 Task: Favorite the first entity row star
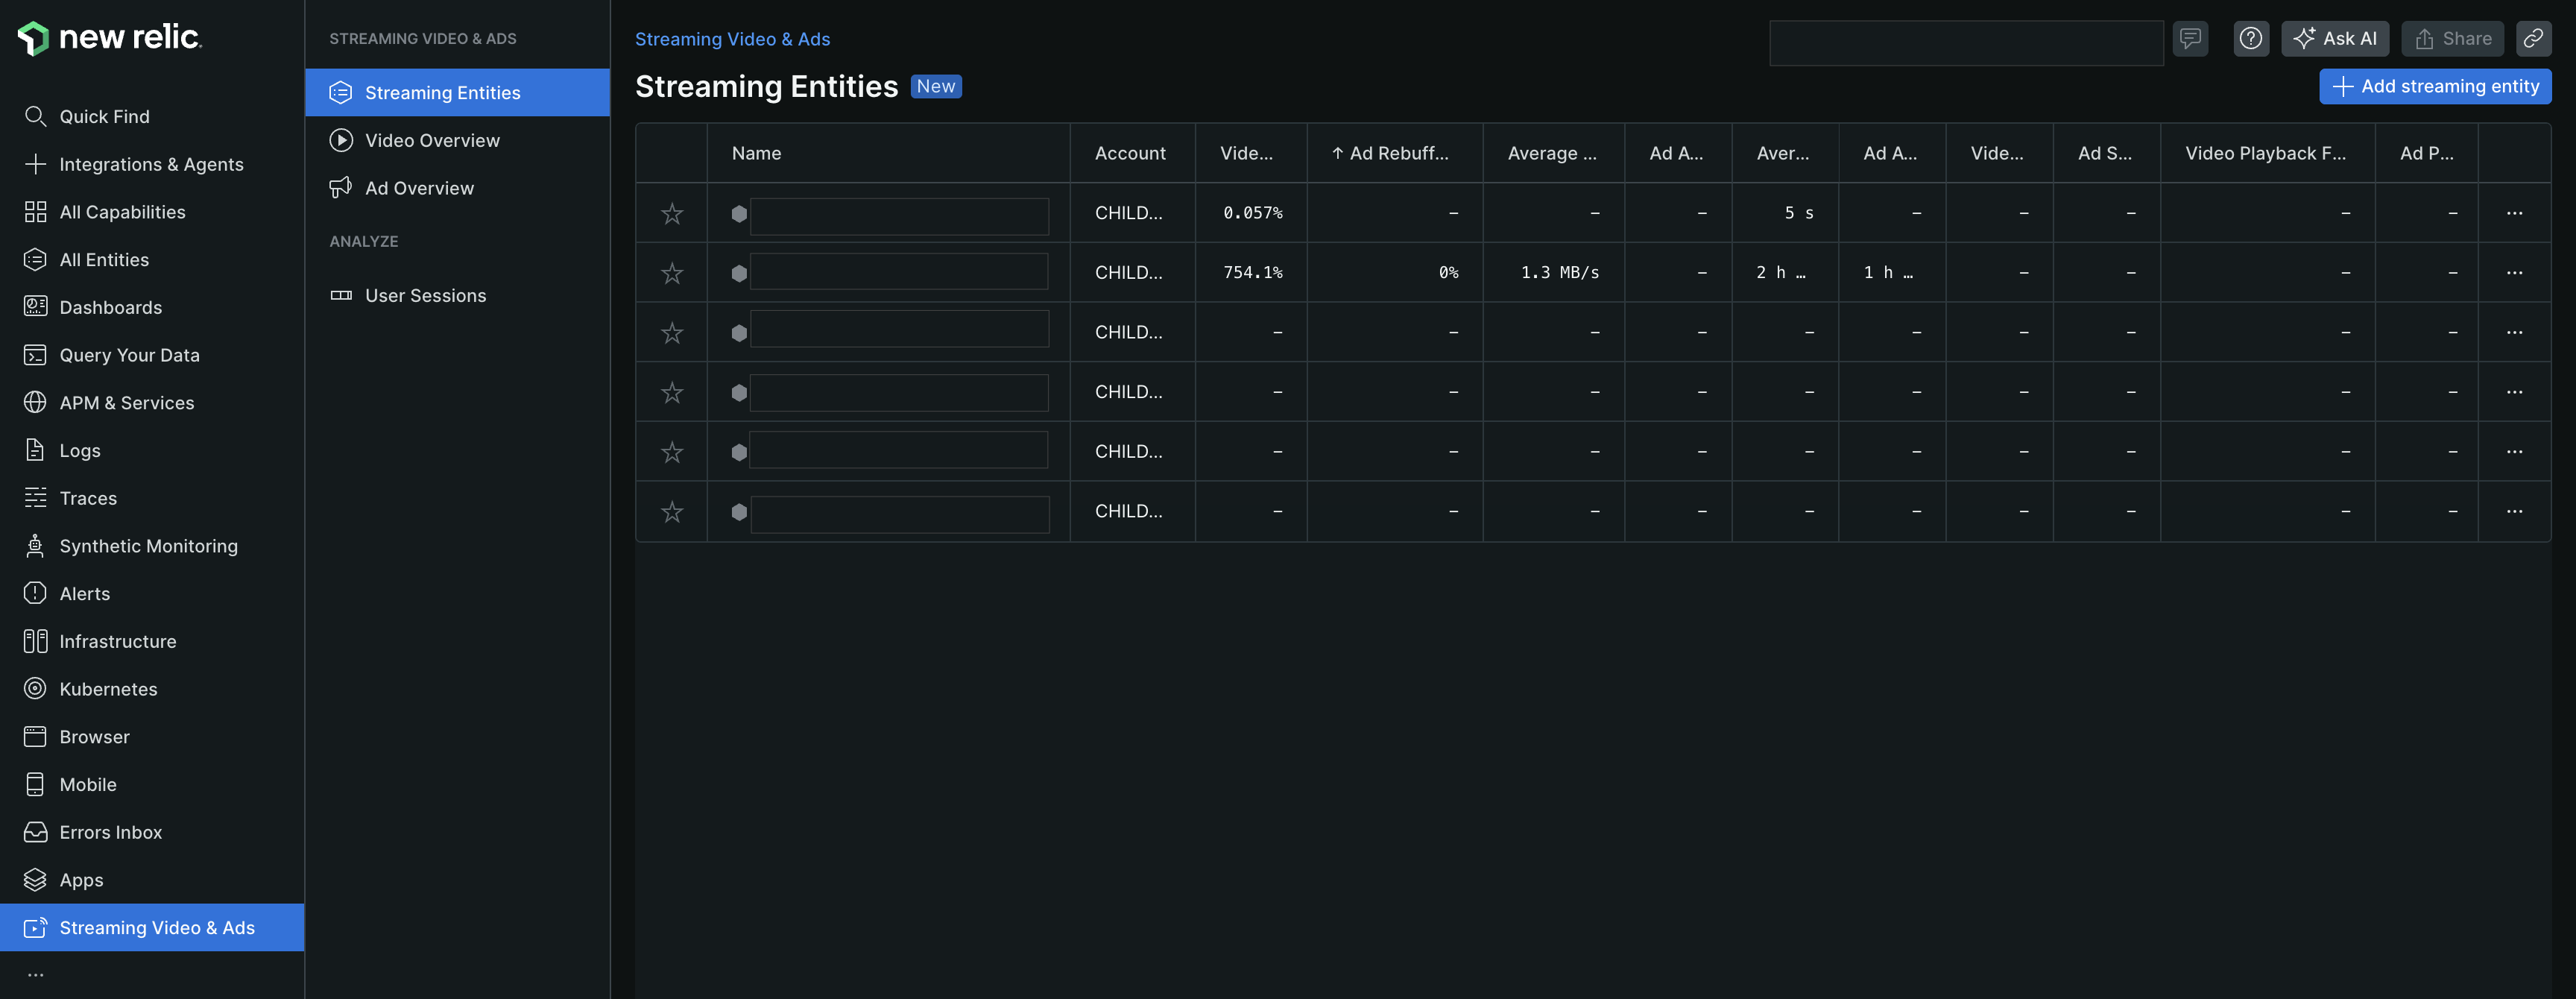[x=672, y=213]
